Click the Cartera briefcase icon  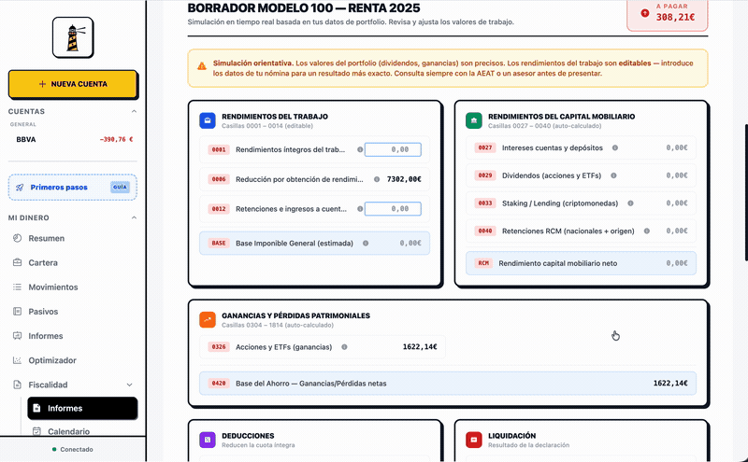17,262
